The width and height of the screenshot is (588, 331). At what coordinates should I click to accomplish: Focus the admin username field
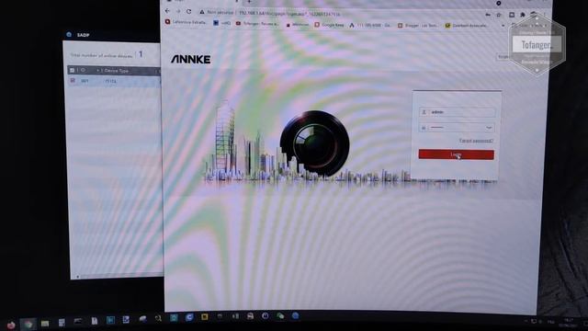click(457, 112)
